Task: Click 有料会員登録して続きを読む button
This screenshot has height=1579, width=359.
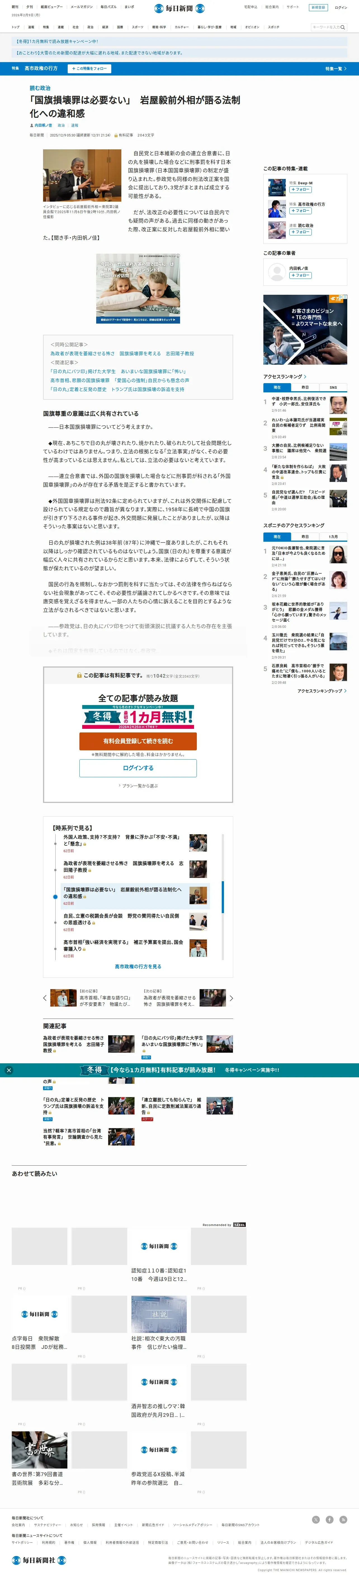Action: 138,741
